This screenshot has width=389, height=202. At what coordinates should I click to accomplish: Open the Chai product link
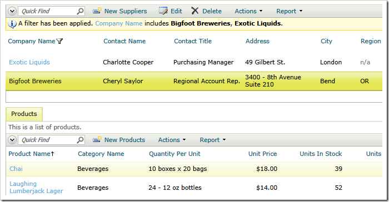click(x=16, y=169)
